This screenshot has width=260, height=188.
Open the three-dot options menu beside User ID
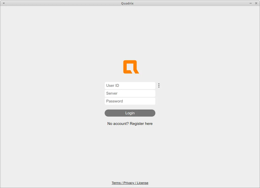[159, 85]
